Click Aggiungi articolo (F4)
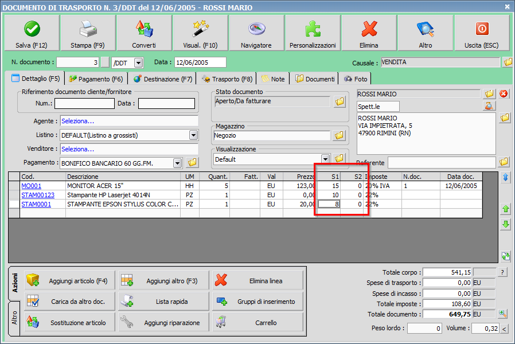 pyautogui.click(x=69, y=281)
